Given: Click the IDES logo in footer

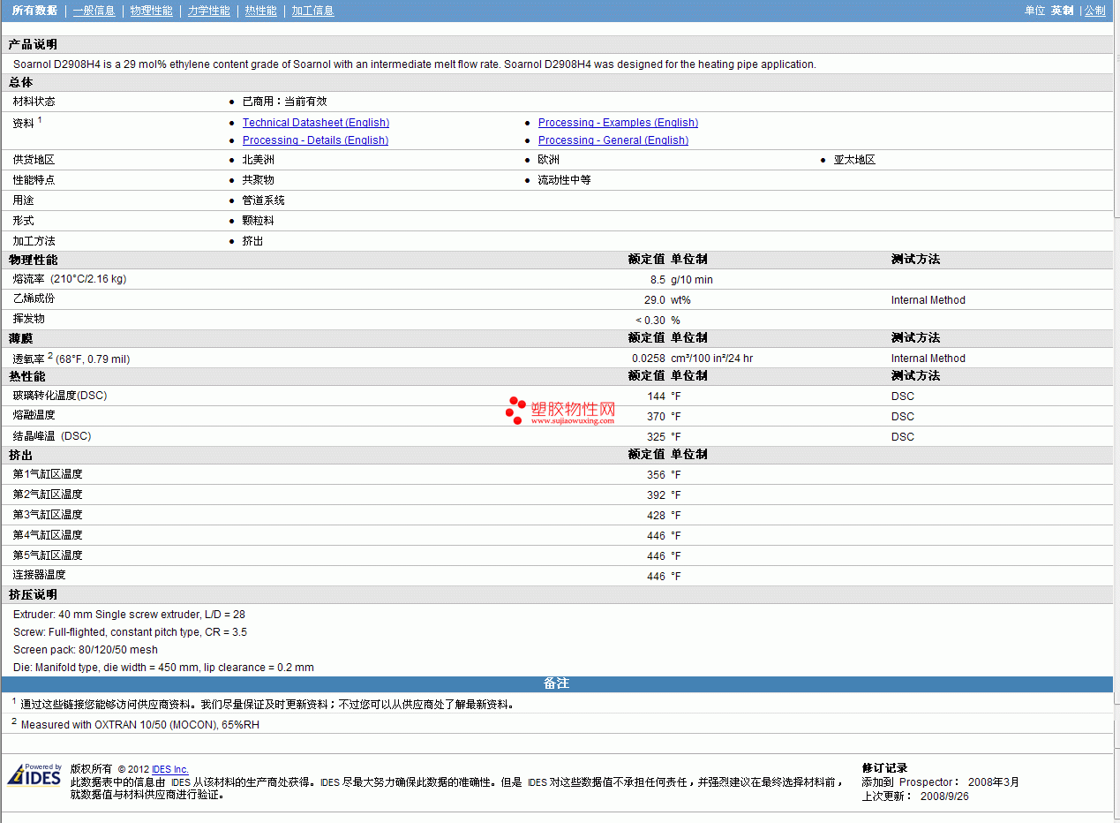Looking at the screenshot, I should (34, 774).
